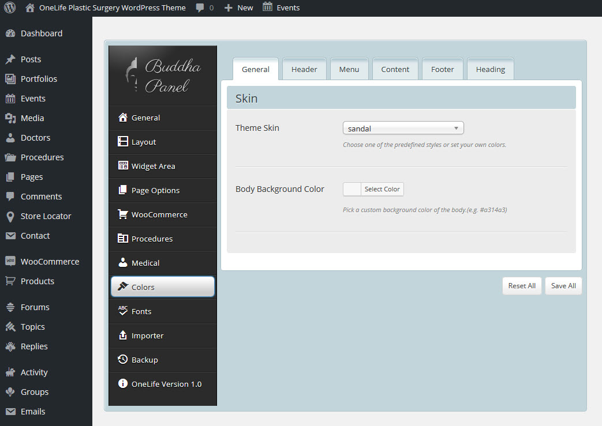Click the Reset All button
Screen dimensions: 602x426
[522, 286]
